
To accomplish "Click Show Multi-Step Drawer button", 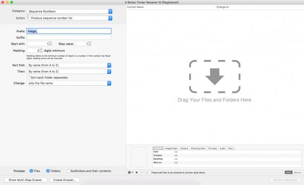I will coord(25,180).
